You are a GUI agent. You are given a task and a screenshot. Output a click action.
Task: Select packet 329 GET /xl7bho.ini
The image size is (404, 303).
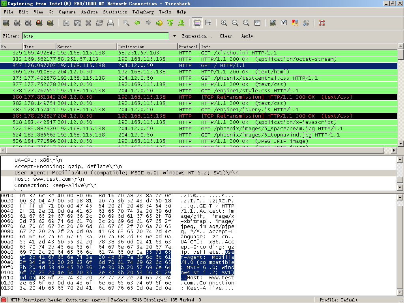tap(199, 53)
